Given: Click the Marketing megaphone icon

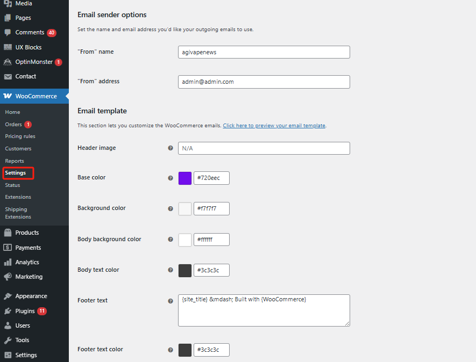Looking at the screenshot, I should click(x=8, y=277).
